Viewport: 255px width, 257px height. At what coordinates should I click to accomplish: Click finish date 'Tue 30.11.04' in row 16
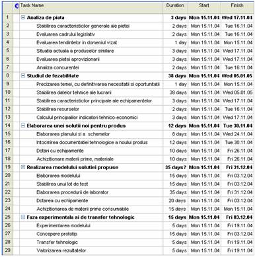coord(238,143)
